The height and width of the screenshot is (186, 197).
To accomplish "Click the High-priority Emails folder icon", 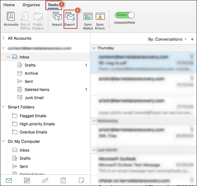I will point(15,124).
